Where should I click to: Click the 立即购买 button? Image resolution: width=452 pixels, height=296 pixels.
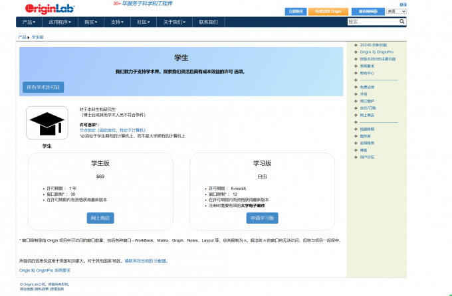point(296,11)
